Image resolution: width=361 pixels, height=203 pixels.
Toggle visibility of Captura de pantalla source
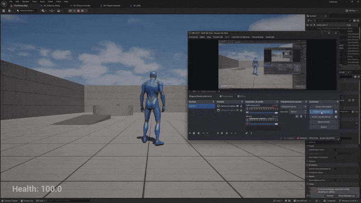pyautogui.click(x=238, y=106)
